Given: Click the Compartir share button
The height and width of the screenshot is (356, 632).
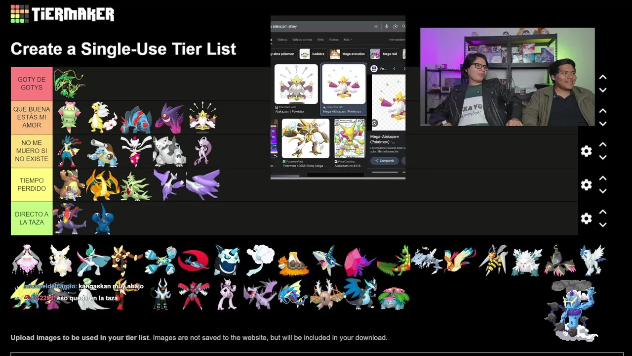Looking at the screenshot, I should pos(385,161).
